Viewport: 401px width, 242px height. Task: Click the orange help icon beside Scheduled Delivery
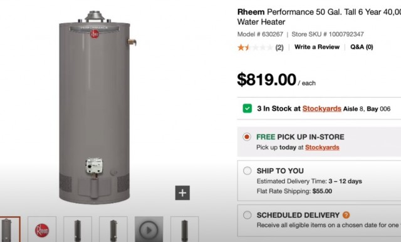click(x=346, y=215)
